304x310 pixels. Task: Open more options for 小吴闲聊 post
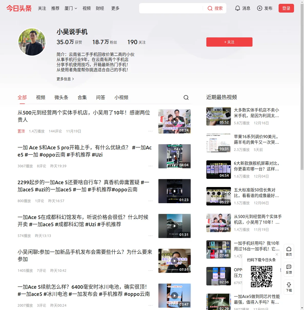[150, 271]
